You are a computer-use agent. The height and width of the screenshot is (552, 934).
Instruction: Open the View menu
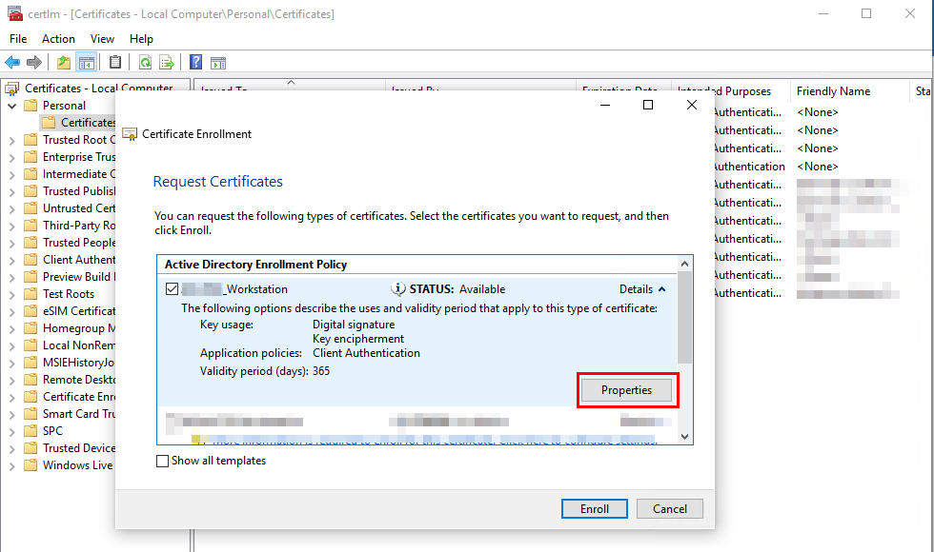coord(102,39)
